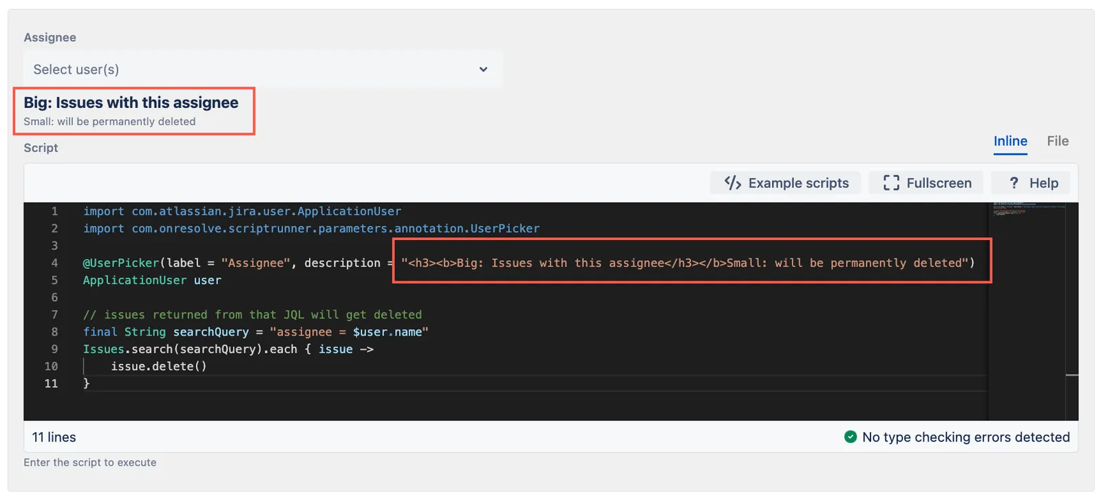
Task: Click the "Big: Issues with this assignee" heading
Action: (131, 102)
